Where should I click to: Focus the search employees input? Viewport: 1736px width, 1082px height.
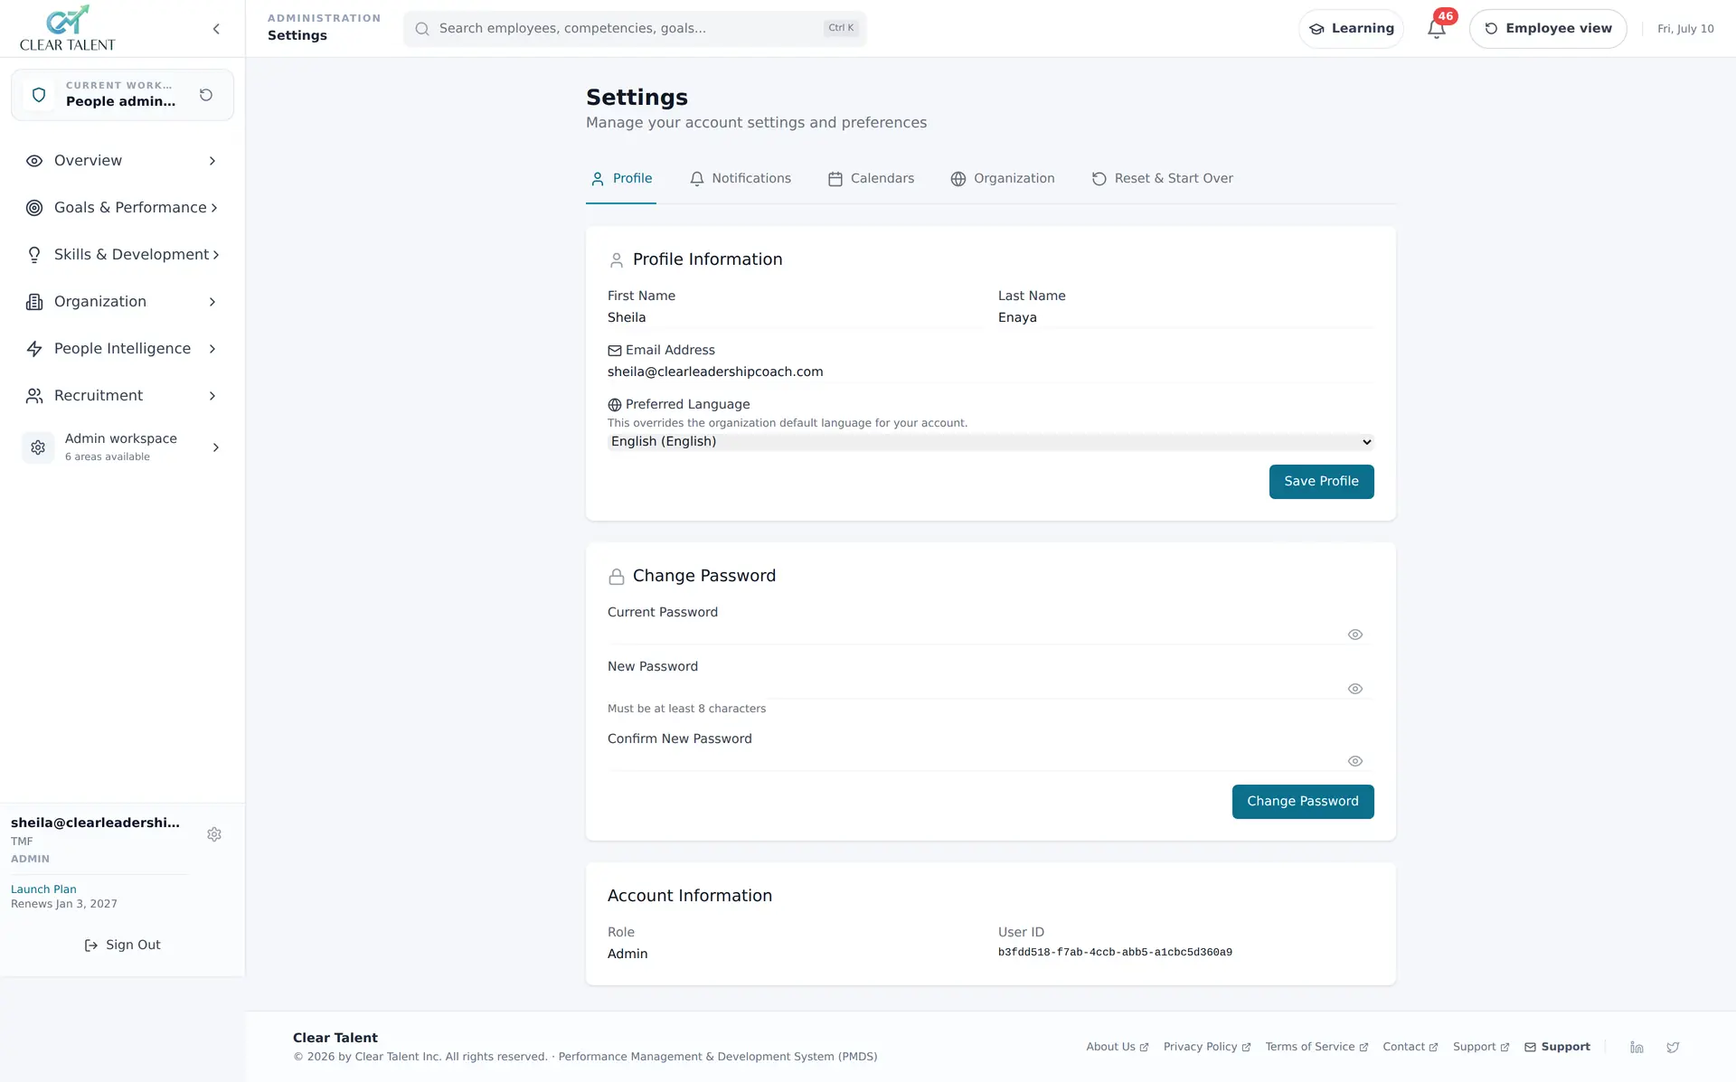(x=635, y=29)
